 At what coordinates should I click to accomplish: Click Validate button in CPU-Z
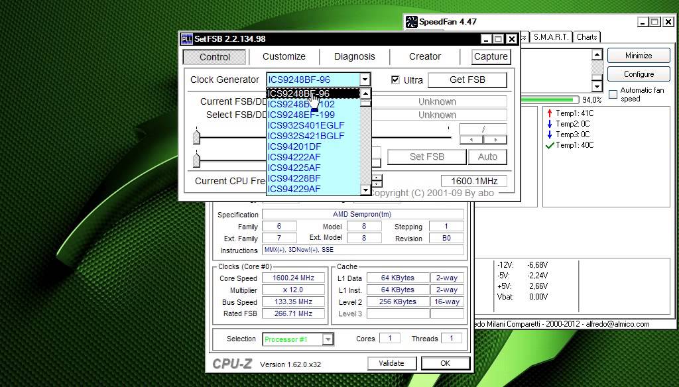click(391, 363)
